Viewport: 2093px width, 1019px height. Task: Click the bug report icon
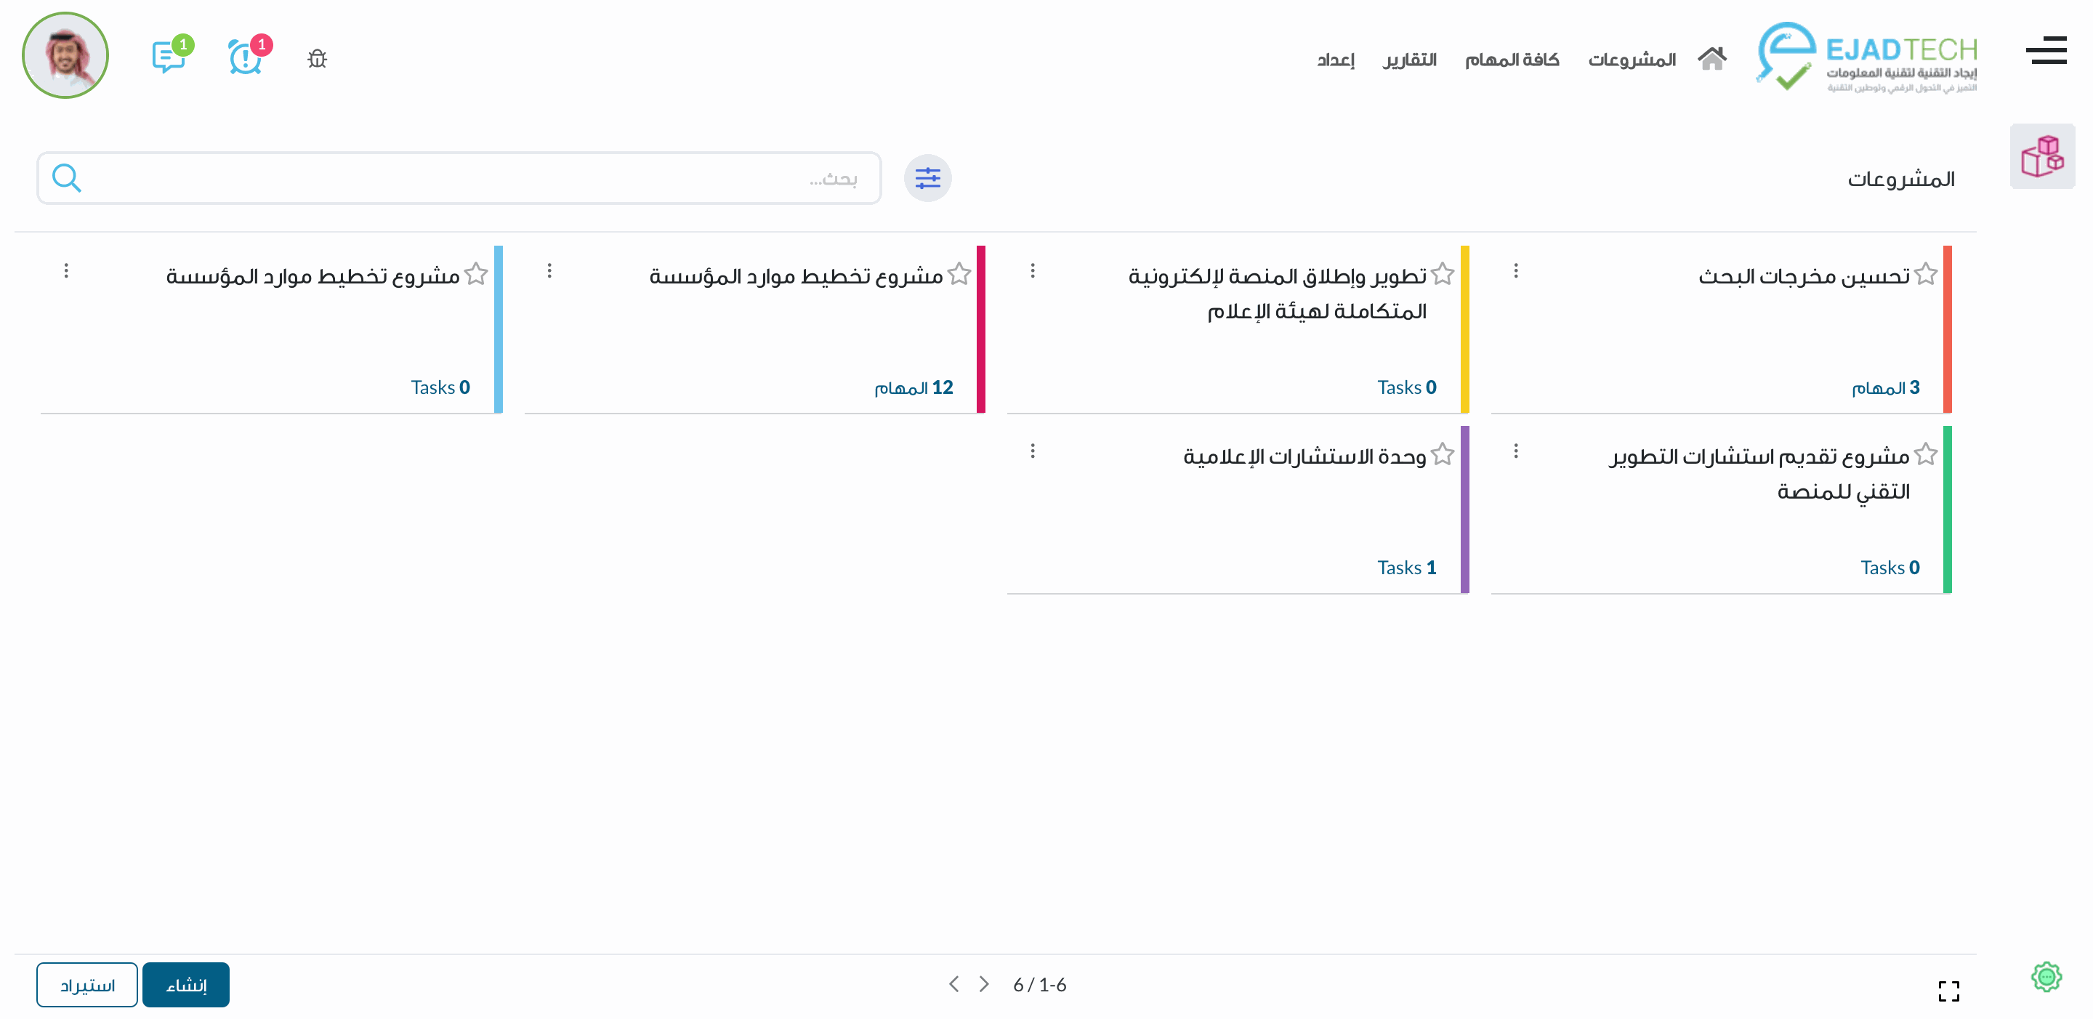click(x=317, y=58)
